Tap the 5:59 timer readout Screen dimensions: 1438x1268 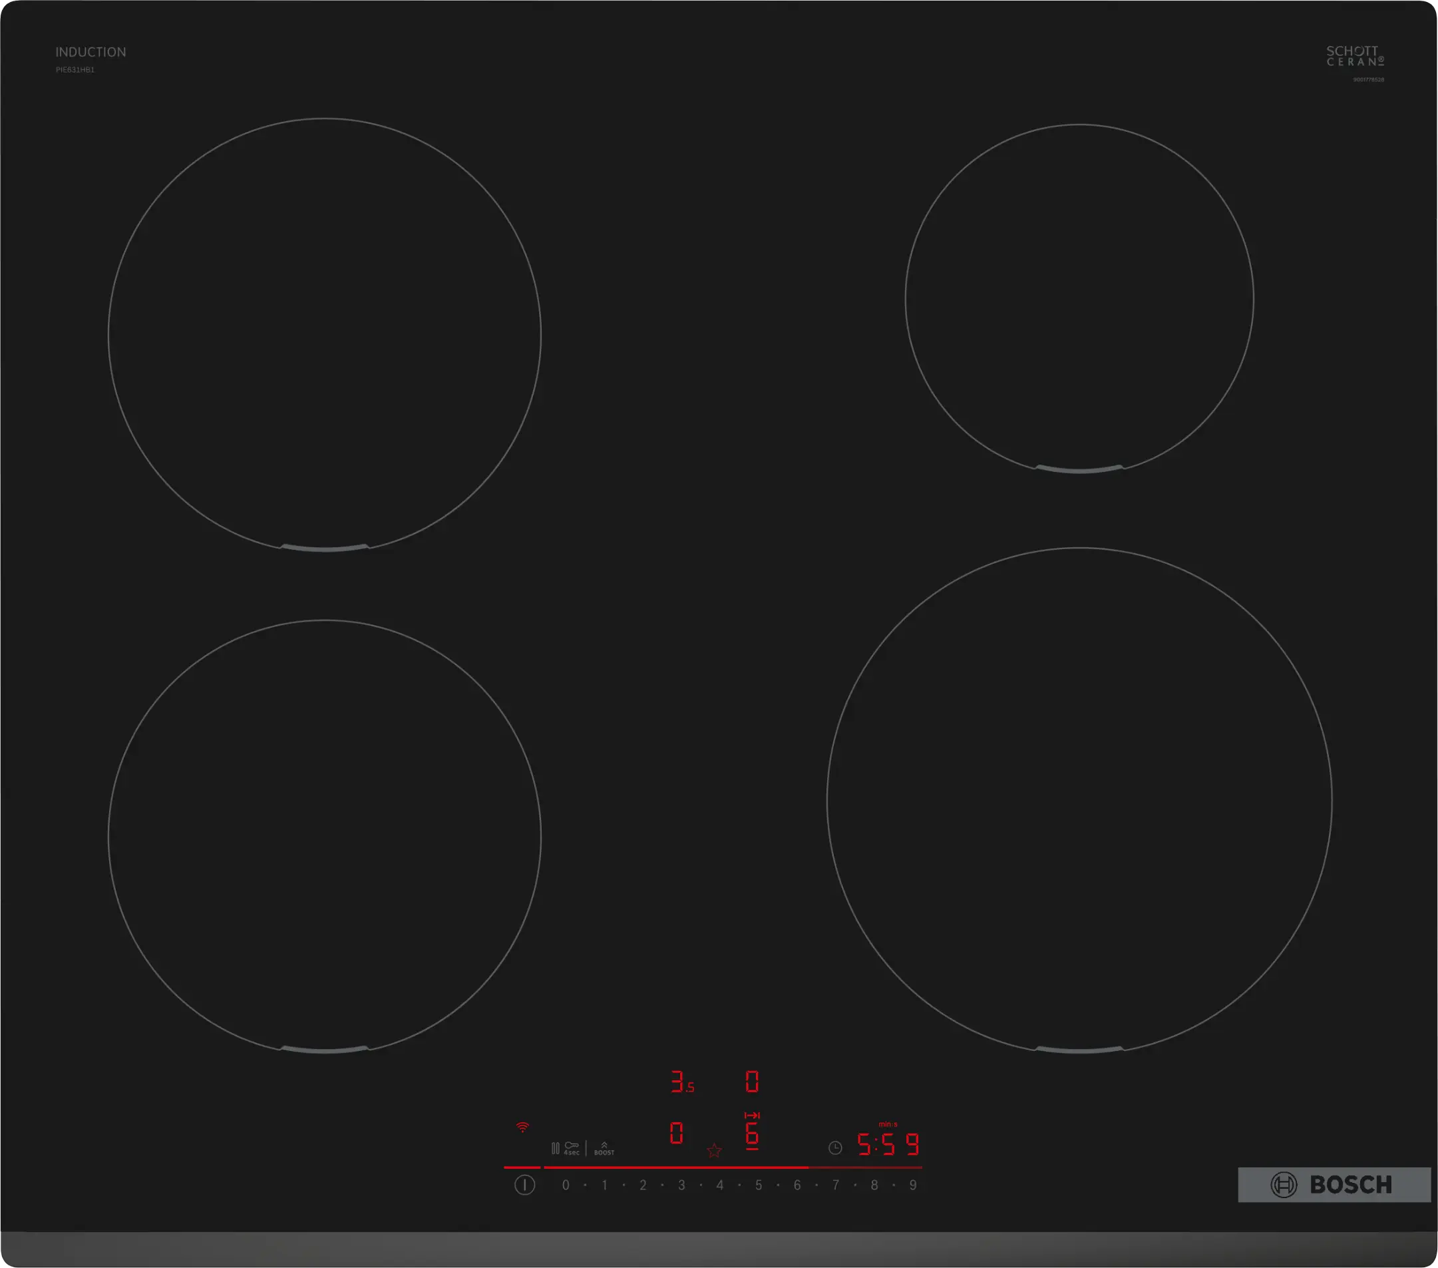(x=888, y=1145)
